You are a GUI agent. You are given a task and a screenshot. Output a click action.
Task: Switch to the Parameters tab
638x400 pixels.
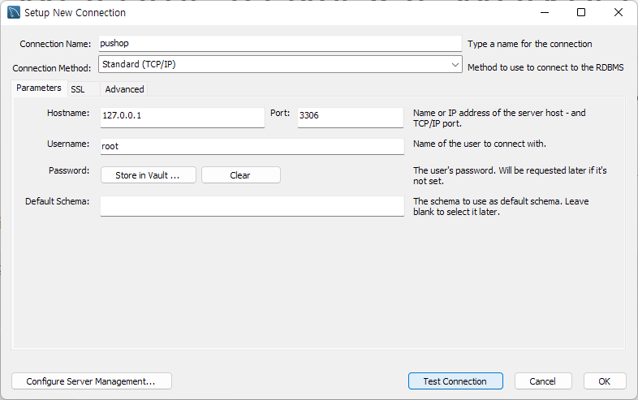click(39, 88)
